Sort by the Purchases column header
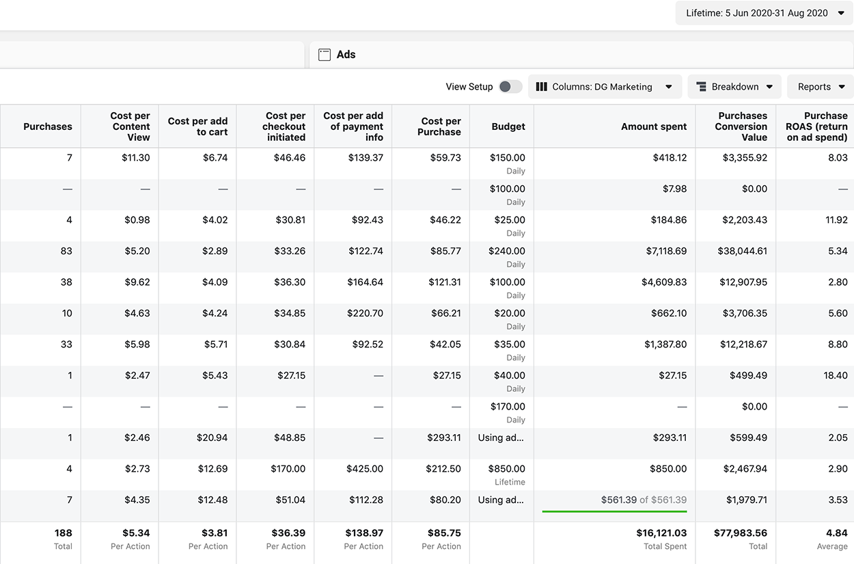854x564 pixels. [x=47, y=126]
